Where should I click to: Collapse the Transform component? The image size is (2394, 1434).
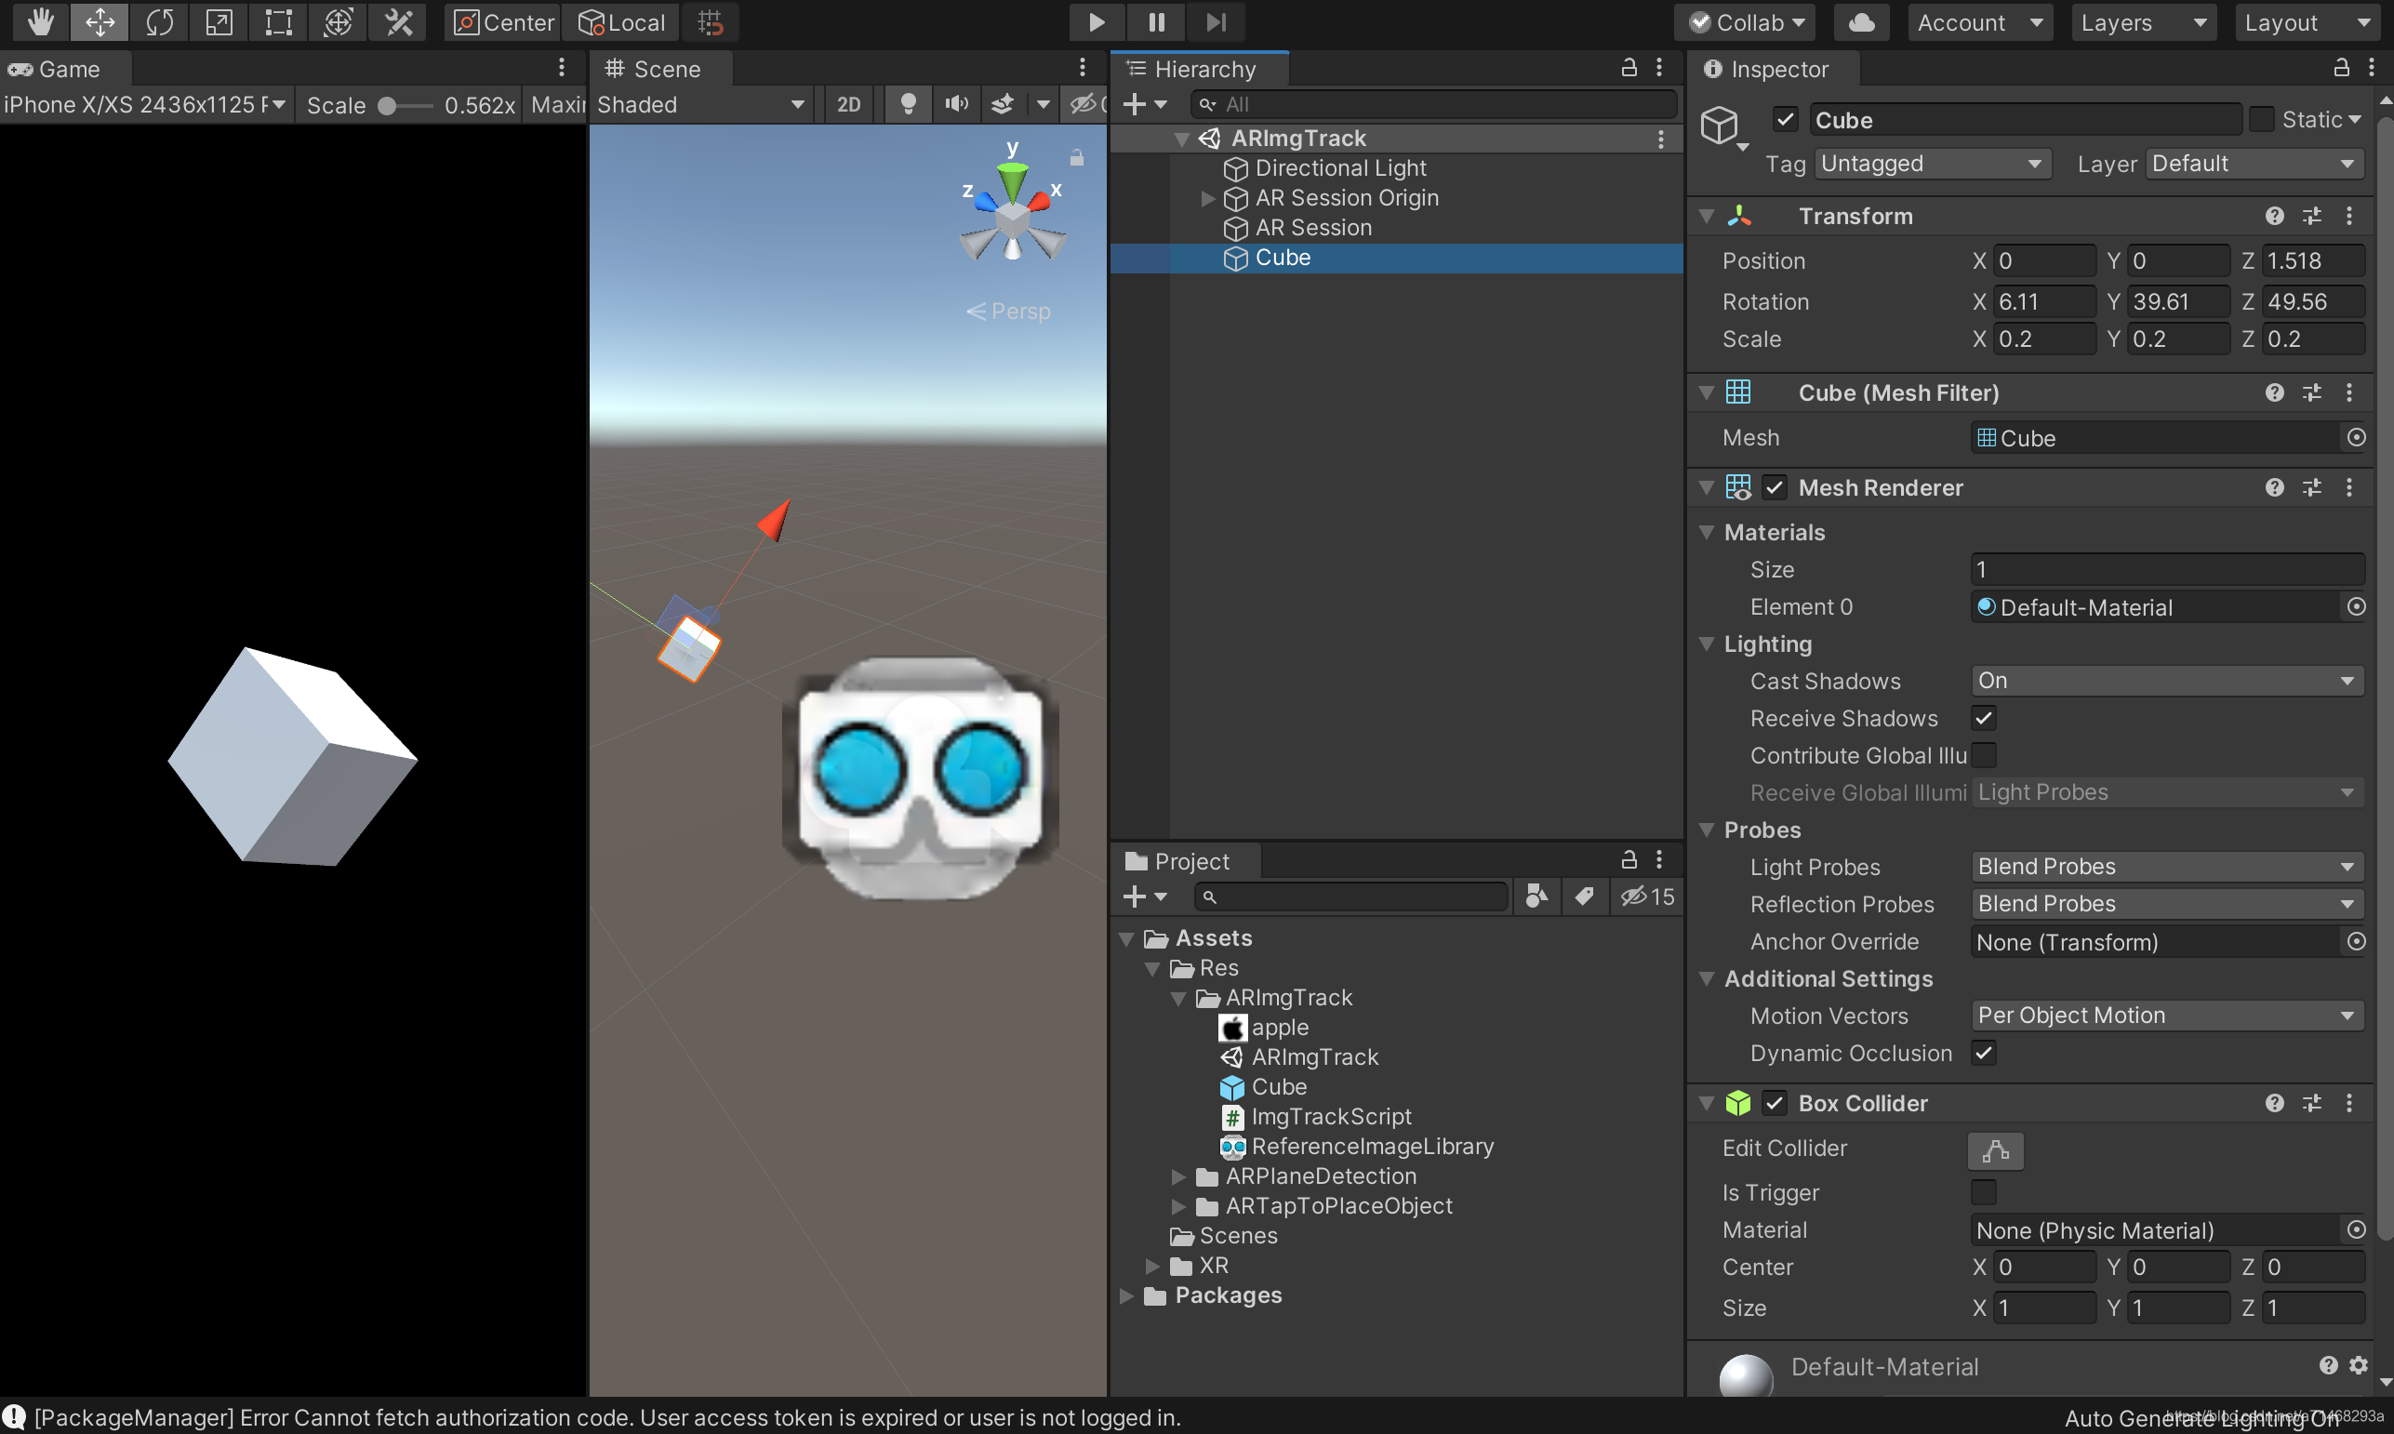(x=1706, y=216)
